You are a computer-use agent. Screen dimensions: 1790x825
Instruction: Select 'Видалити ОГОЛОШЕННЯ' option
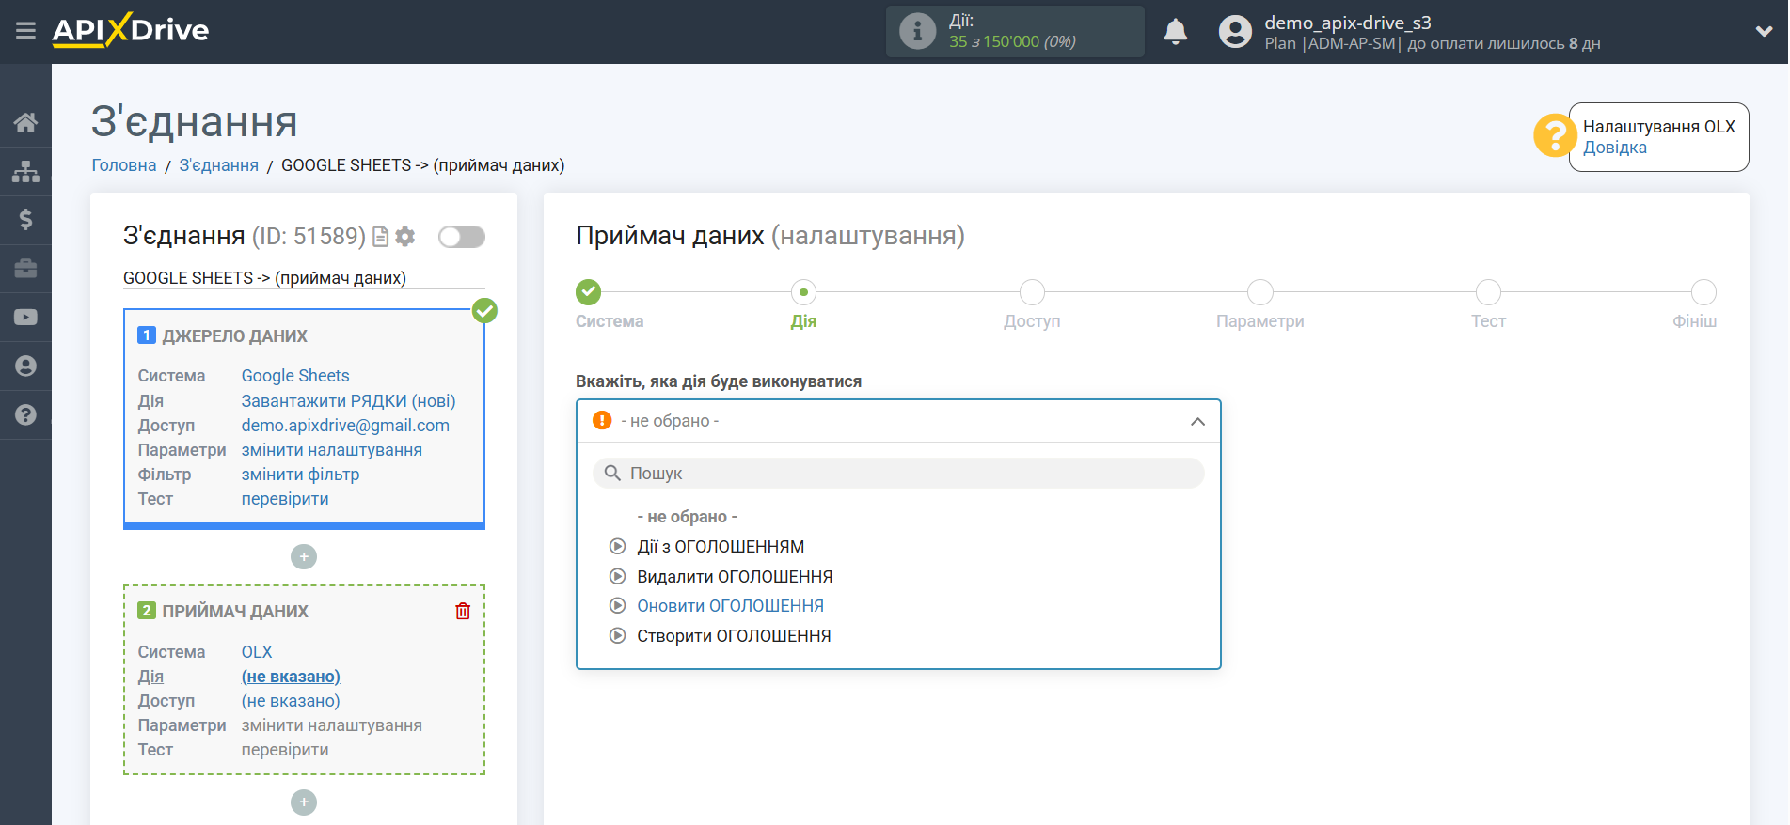735,577
